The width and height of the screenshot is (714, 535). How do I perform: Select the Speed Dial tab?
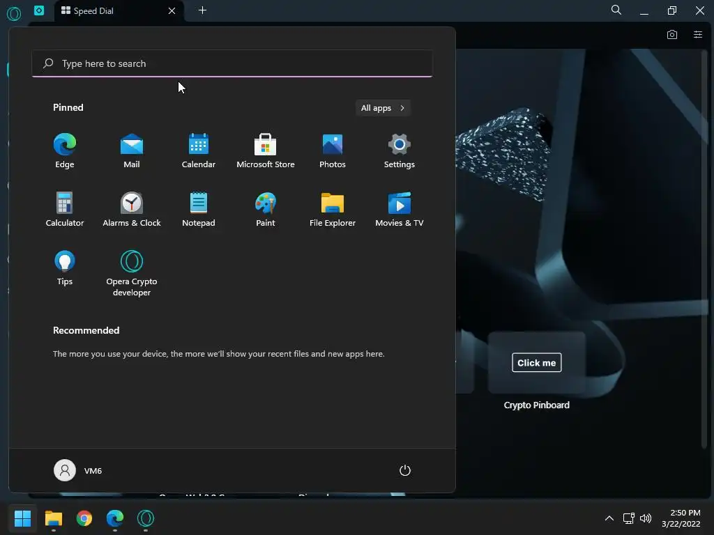(119, 10)
